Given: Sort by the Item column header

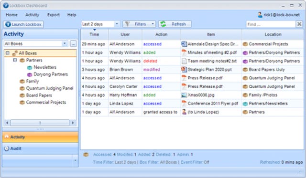Looking at the screenshot, I should click(211, 34).
